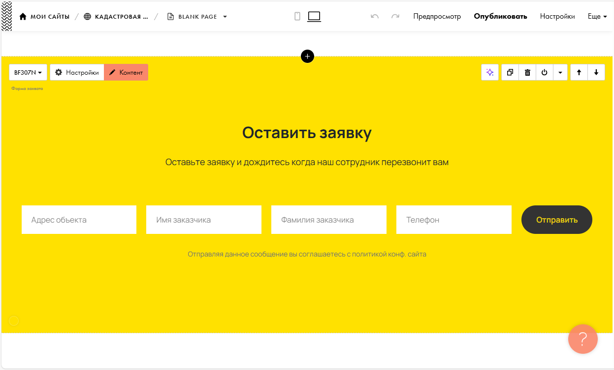The height and width of the screenshot is (370, 614).
Task: Click the redo arrow icon
Action: 395,16
